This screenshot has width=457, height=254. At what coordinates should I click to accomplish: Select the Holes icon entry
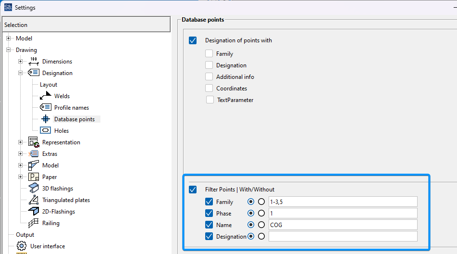click(x=46, y=130)
